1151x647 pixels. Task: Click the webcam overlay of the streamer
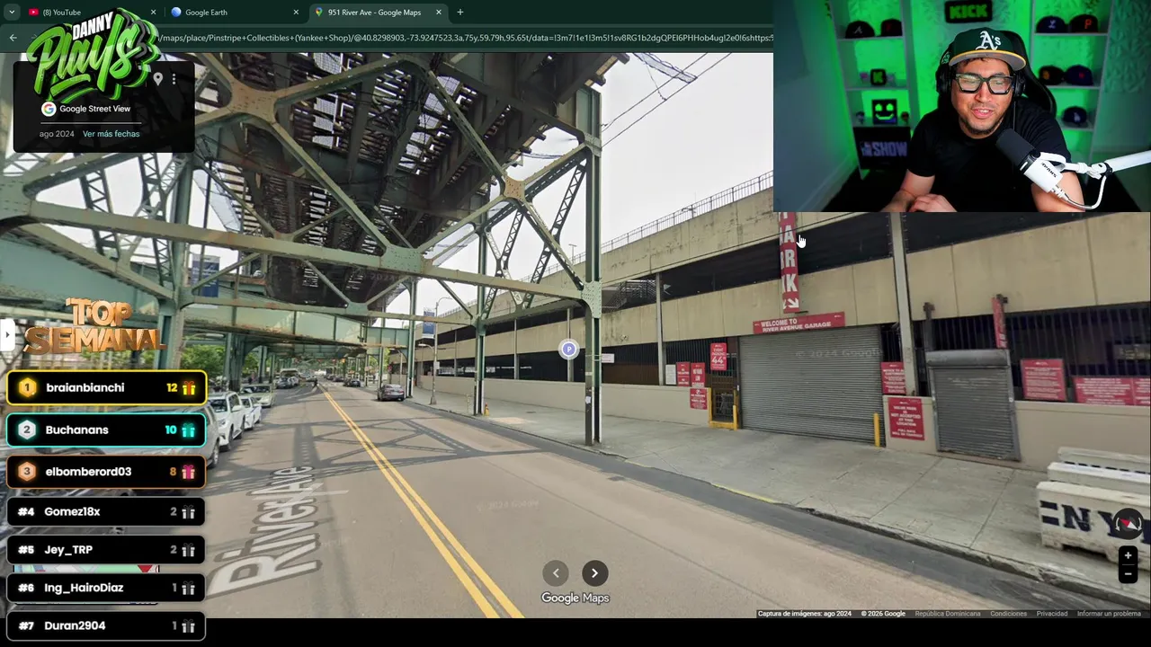click(962, 106)
